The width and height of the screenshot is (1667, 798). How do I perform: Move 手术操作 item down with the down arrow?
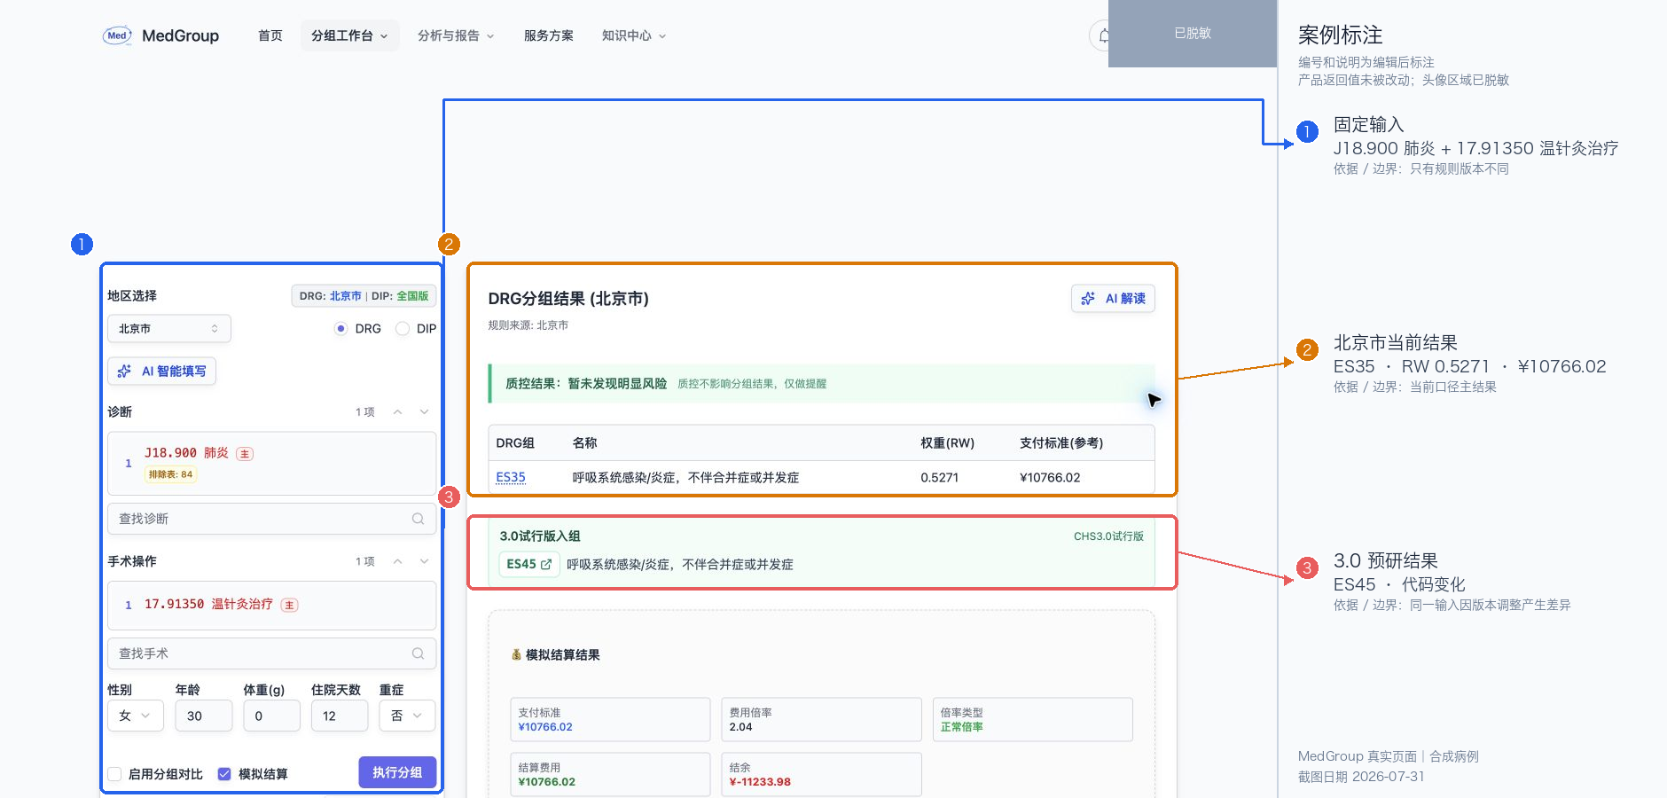pos(424,561)
